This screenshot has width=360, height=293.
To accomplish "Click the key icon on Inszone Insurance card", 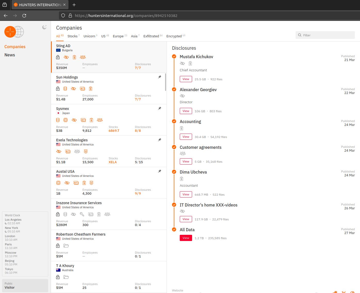I will [x=82, y=214].
